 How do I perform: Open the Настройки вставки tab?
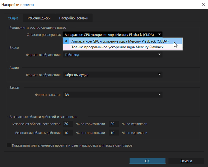pyautogui.click(x=74, y=18)
